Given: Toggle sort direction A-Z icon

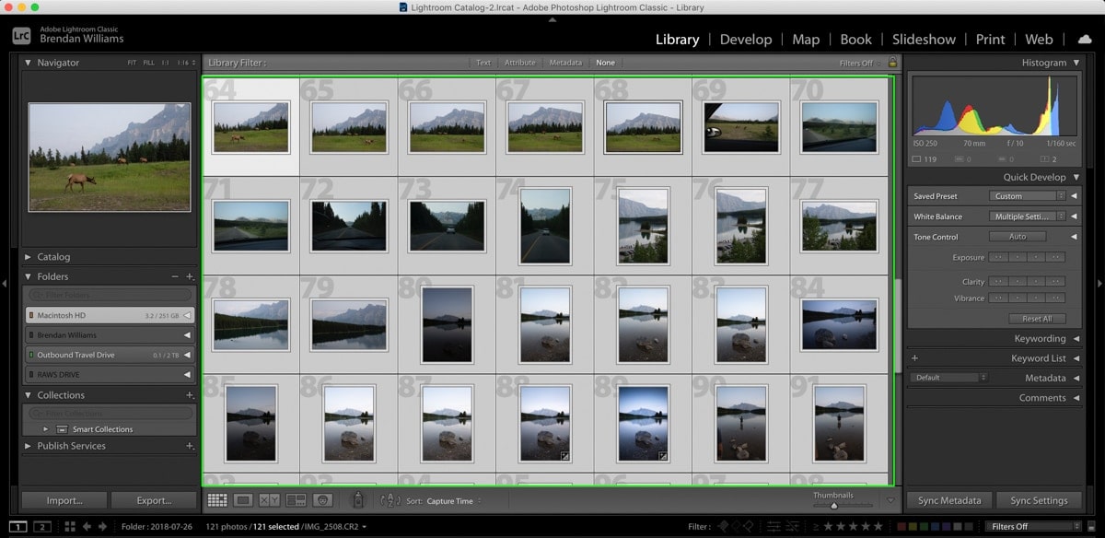Looking at the screenshot, I should pos(390,500).
